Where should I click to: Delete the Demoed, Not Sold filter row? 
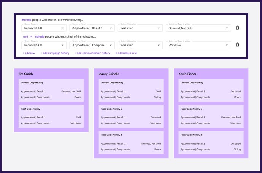pyautogui.click(x=237, y=28)
